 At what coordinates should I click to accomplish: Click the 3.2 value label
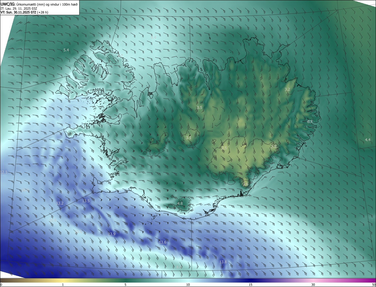pyautogui.click(x=287, y=89)
